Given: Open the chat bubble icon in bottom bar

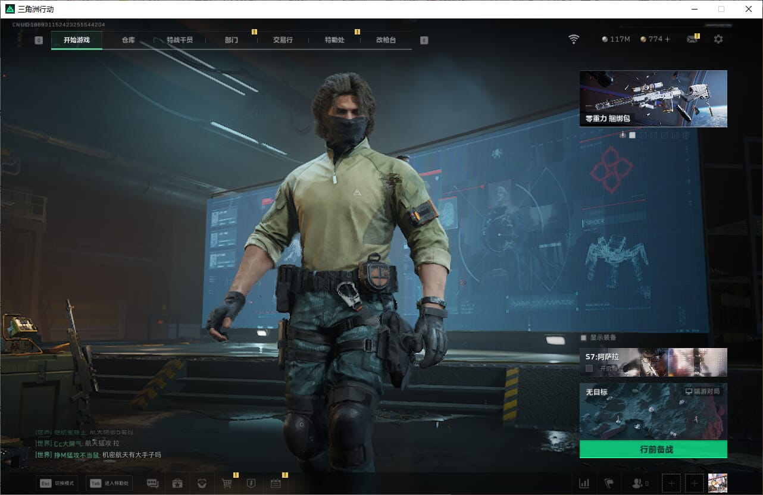Looking at the screenshot, I should point(152,483).
